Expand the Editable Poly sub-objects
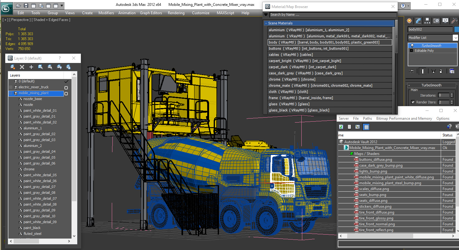This screenshot has height=250, width=459. pos(411,51)
